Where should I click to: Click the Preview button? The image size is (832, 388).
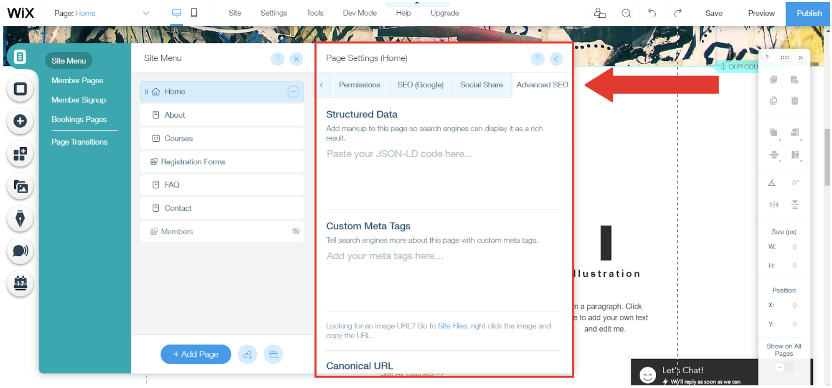761,13
